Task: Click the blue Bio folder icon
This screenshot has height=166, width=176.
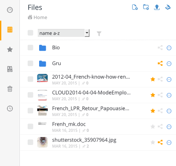Action: (43, 48)
